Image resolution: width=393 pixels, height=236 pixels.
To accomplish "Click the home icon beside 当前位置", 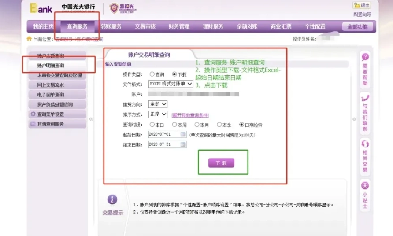I will (29, 39).
